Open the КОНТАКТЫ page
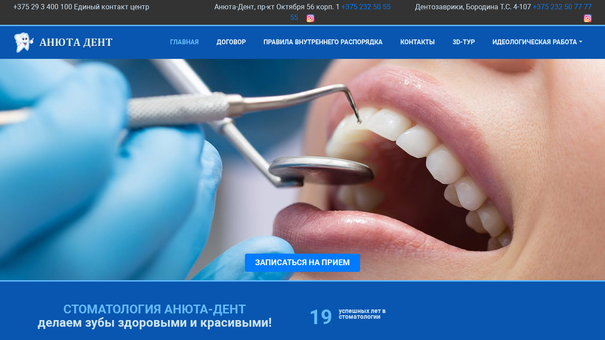This screenshot has width=605, height=340. tap(418, 42)
